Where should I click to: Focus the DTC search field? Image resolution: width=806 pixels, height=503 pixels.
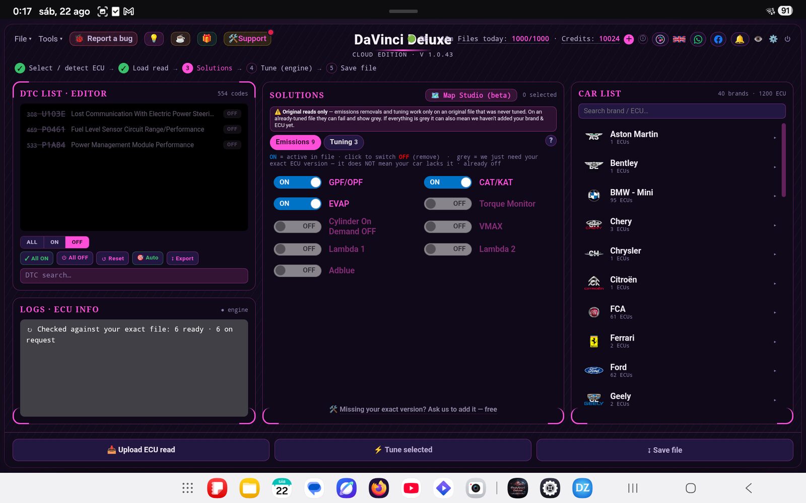[x=134, y=275]
